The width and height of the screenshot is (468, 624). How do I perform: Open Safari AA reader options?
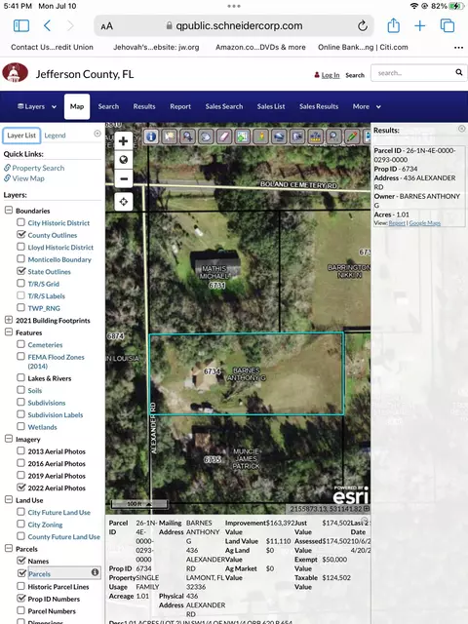pyautogui.click(x=106, y=26)
